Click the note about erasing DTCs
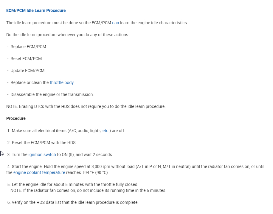Viewport: 273px width, 214px height. [86, 106]
